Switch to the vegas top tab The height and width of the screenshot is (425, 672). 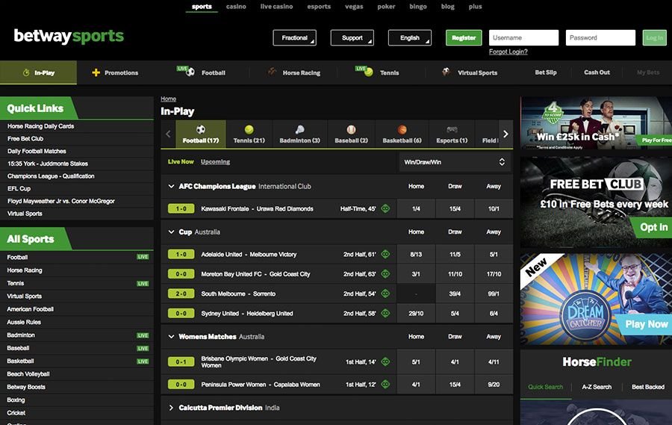click(354, 7)
